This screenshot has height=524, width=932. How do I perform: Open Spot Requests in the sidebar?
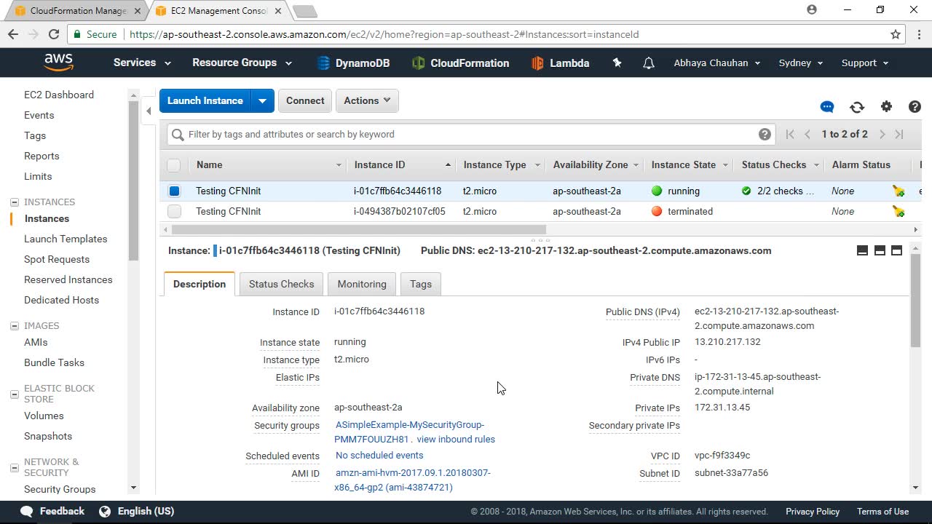point(57,259)
